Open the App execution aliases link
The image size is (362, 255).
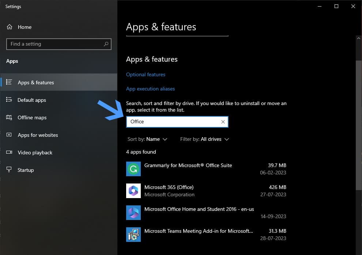pyautogui.click(x=150, y=89)
